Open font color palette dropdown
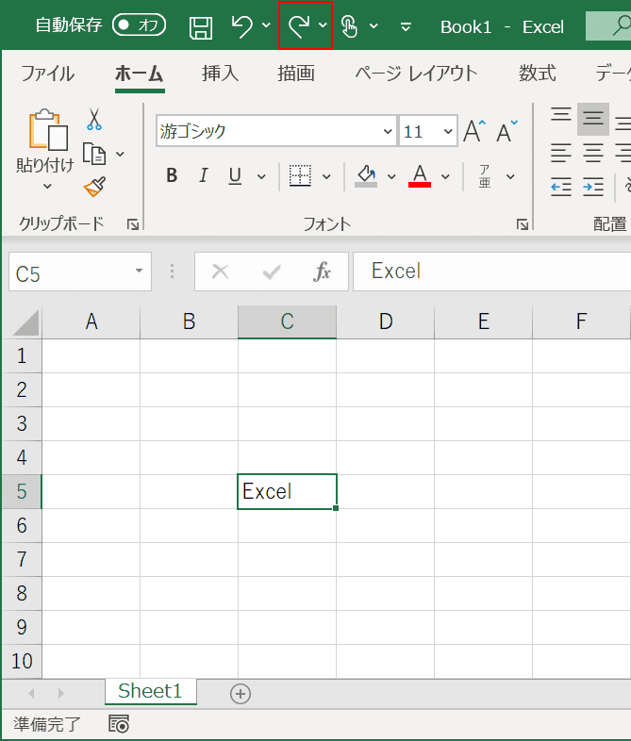This screenshot has width=631, height=741. (445, 176)
